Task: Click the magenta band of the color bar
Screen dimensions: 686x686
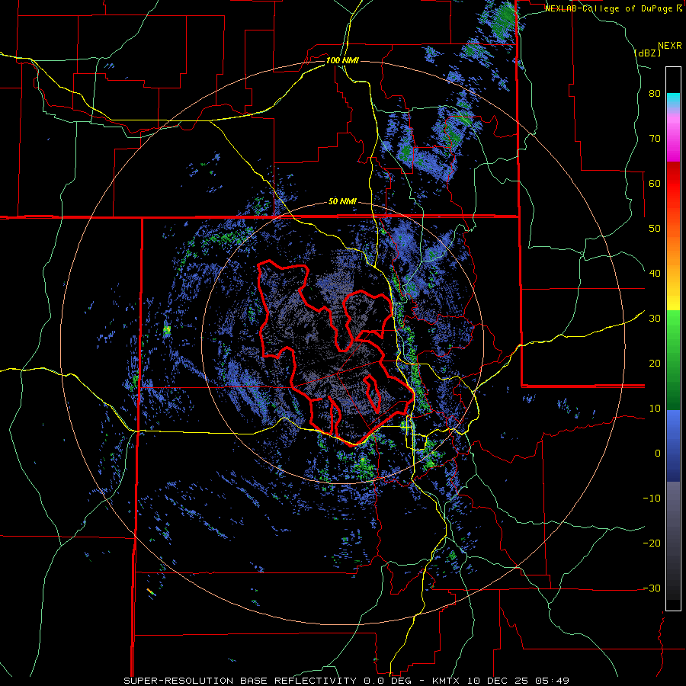Action: click(673, 139)
